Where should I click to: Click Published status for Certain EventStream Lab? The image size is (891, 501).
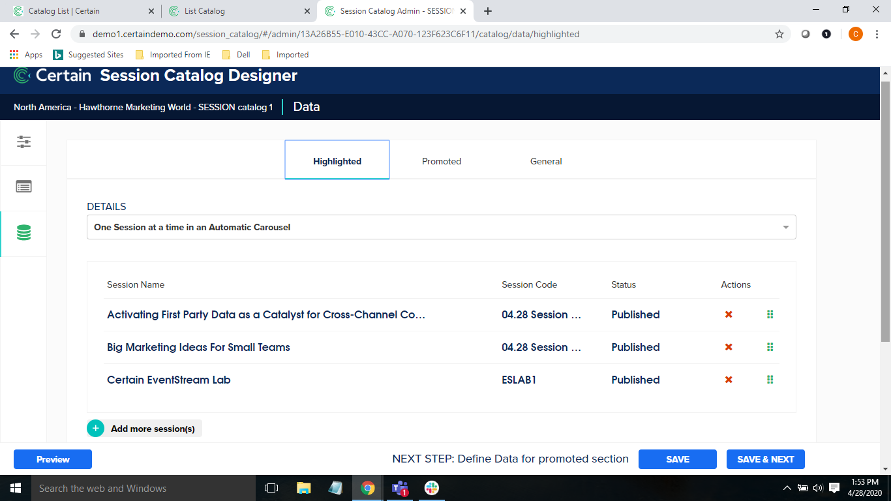[636, 380]
